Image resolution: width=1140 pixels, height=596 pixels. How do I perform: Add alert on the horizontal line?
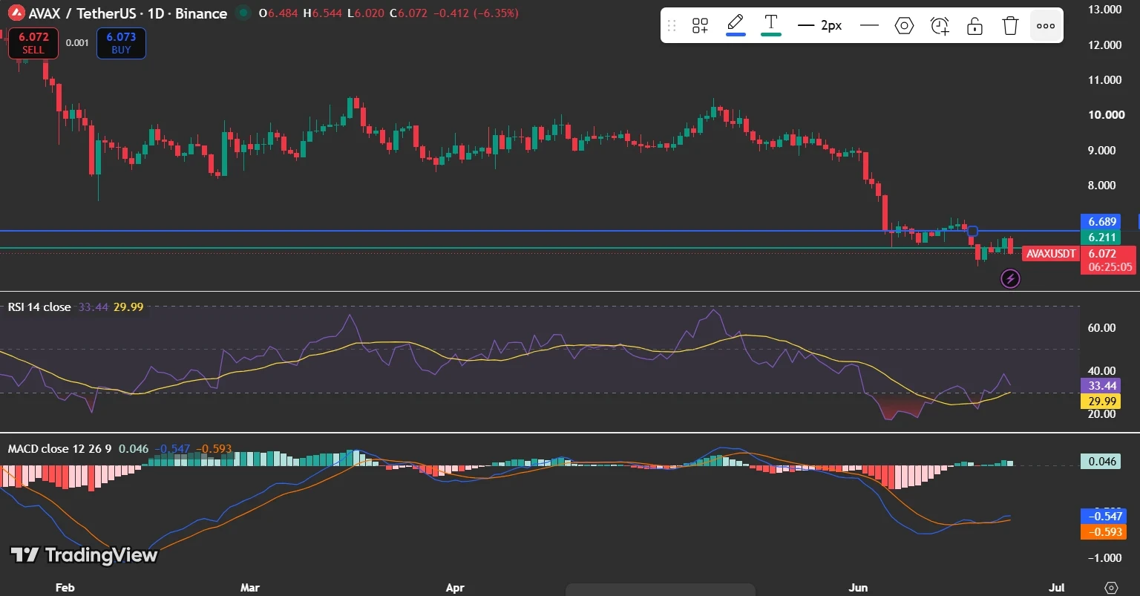(940, 26)
